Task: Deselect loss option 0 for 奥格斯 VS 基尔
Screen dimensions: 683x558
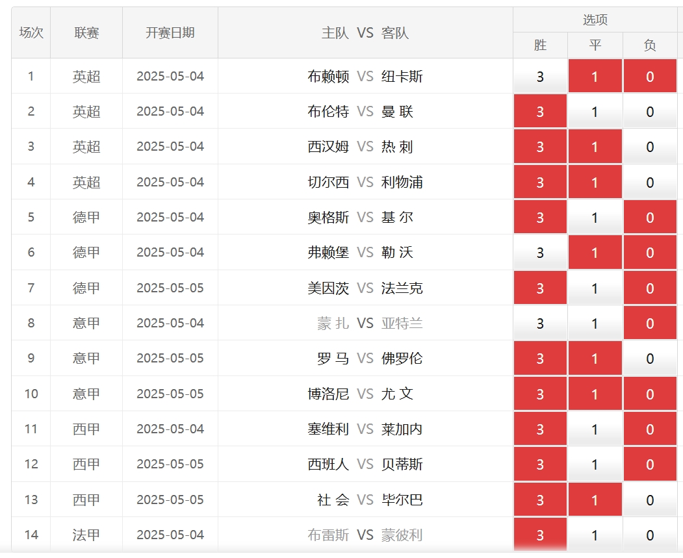Action: (x=650, y=217)
